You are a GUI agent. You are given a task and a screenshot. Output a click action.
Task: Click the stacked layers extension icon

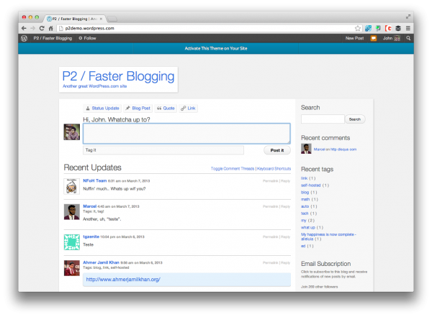(x=398, y=28)
